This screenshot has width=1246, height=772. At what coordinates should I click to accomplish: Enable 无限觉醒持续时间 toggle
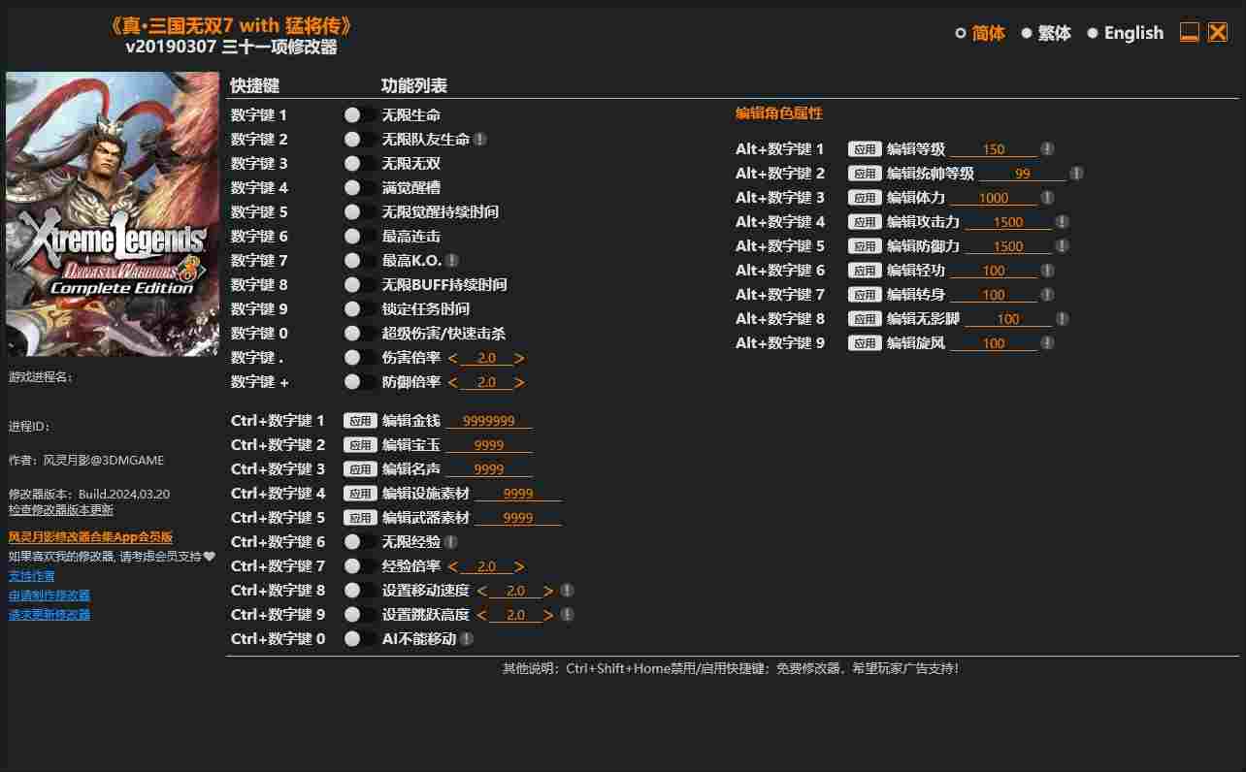[x=360, y=212]
